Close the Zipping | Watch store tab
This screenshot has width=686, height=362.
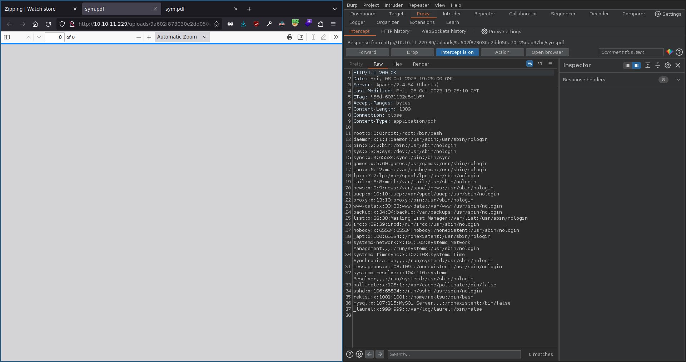(75, 9)
